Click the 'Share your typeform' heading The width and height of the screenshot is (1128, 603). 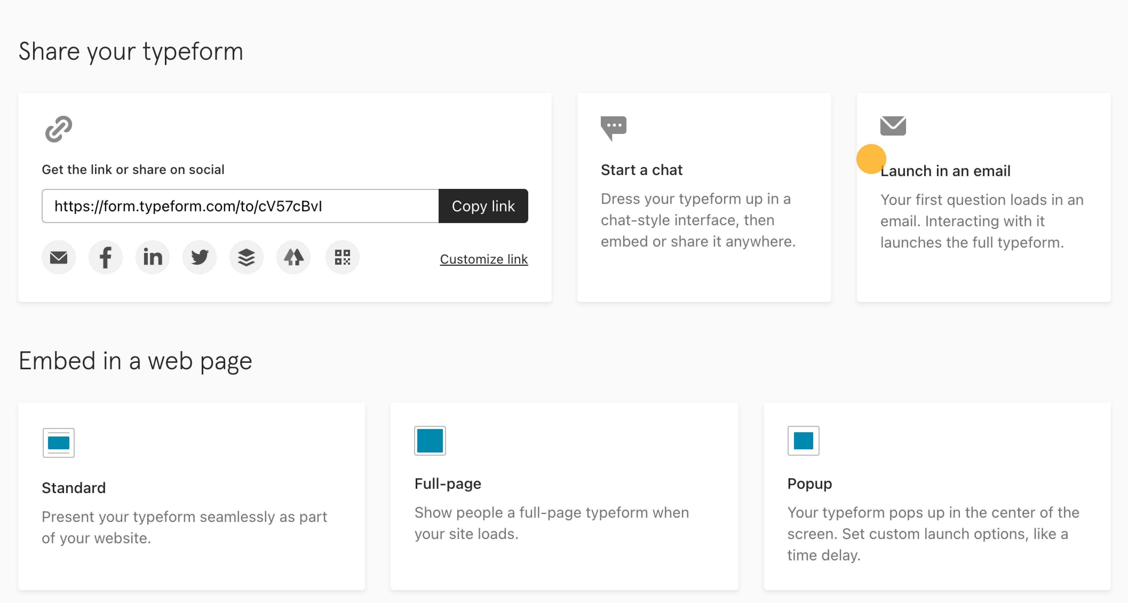(130, 52)
